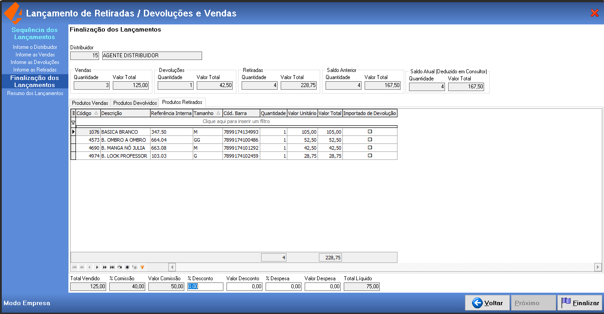Click the grid footer total 228,75
This screenshot has height=314, width=604.
tap(330, 257)
